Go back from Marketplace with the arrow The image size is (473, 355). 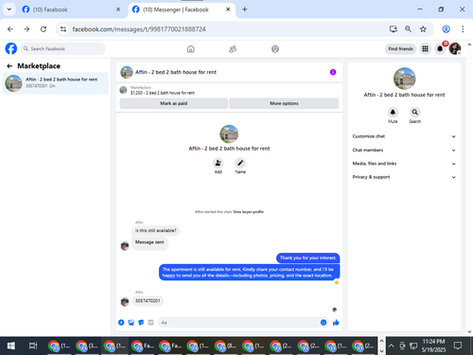[9, 66]
